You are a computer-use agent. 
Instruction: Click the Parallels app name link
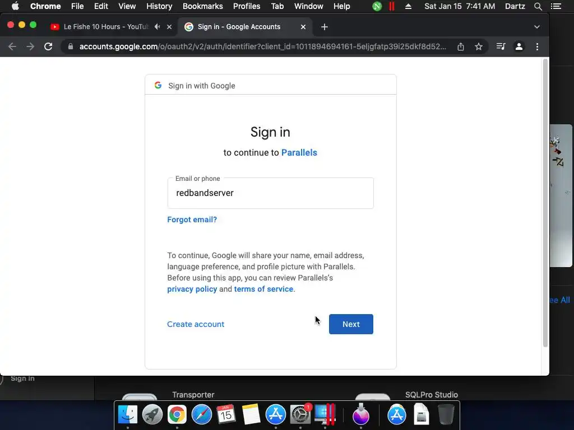(x=299, y=152)
